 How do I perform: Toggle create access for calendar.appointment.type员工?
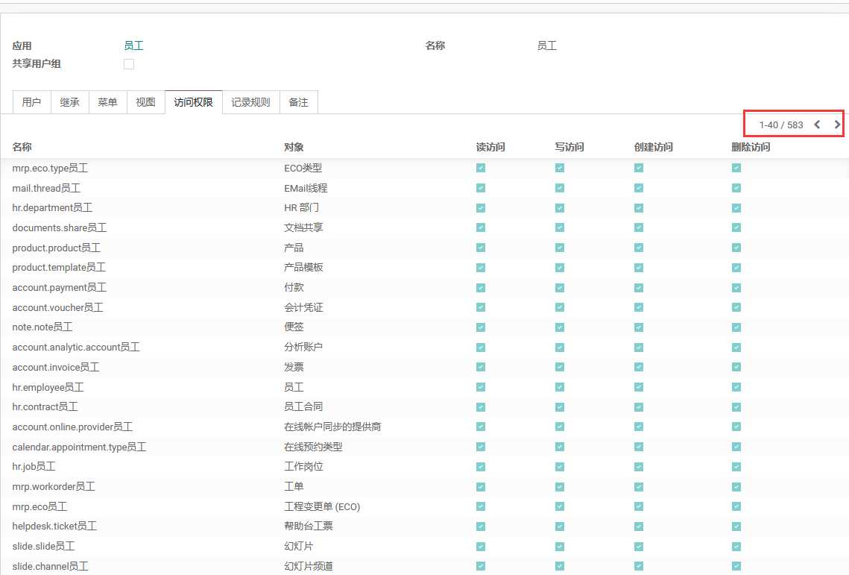639,447
